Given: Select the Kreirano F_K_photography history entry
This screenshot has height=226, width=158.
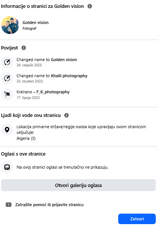Looking at the screenshot, I should [43, 94].
